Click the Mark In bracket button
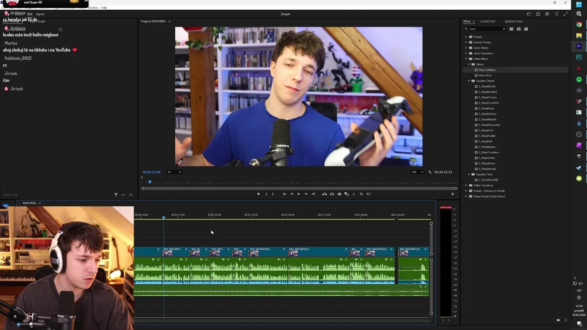The height and width of the screenshot is (330, 587). [266, 194]
